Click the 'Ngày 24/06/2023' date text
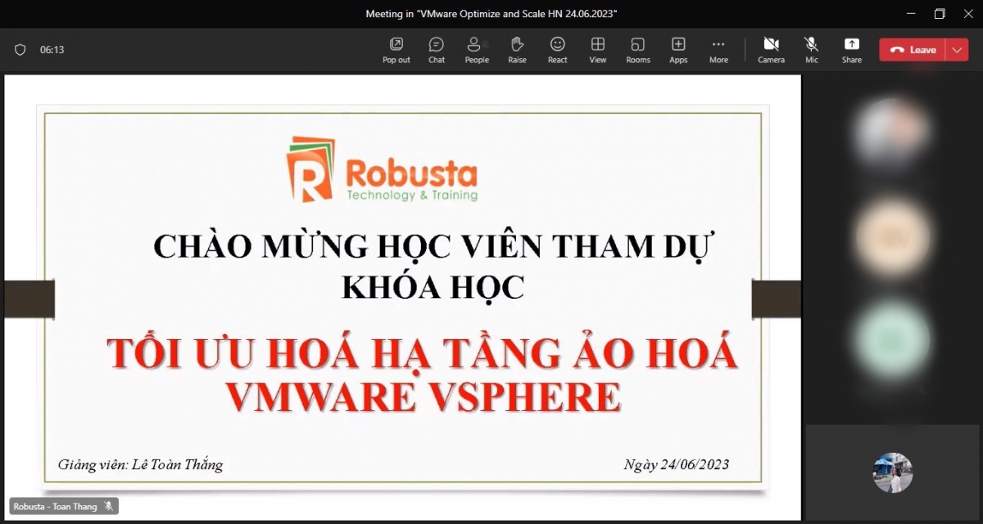The image size is (983, 524). 677,465
